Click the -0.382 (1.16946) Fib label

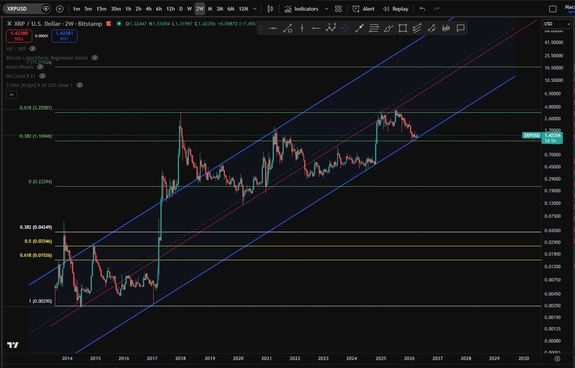tap(35, 136)
